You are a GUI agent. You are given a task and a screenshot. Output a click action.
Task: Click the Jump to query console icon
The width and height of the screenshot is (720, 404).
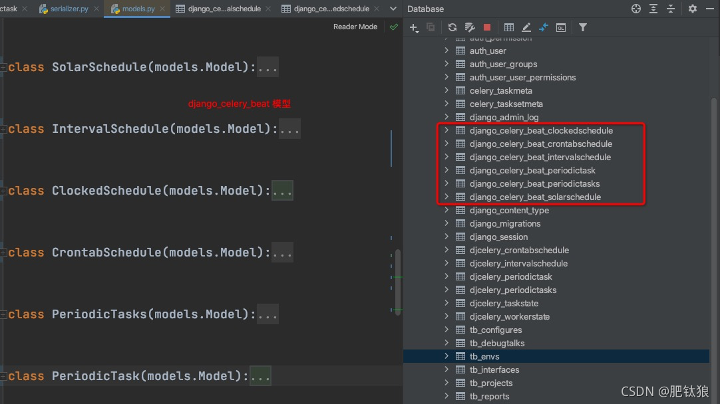tap(544, 27)
